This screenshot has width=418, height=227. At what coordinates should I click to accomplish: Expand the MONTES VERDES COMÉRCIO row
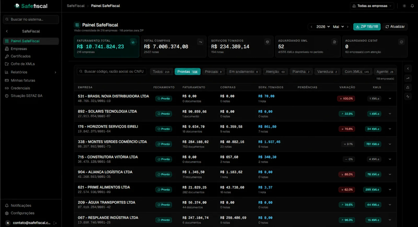tap(390, 144)
